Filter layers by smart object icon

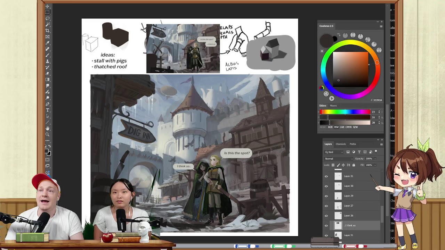click(x=371, y=152)
